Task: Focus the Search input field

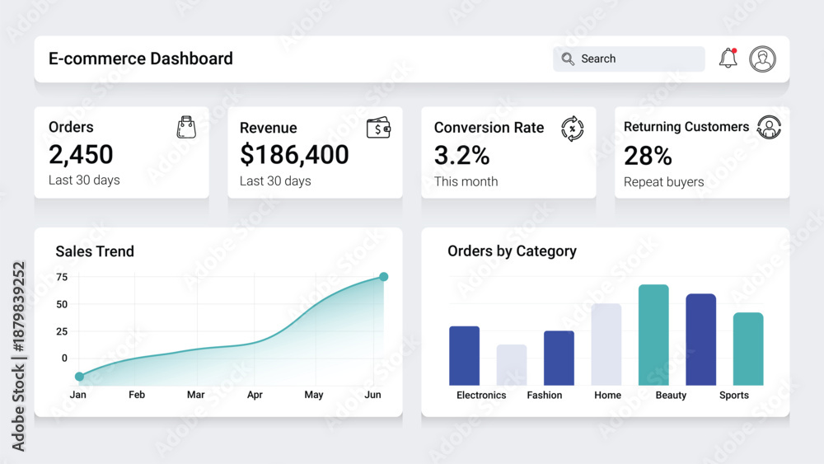Action: (629, 59)
